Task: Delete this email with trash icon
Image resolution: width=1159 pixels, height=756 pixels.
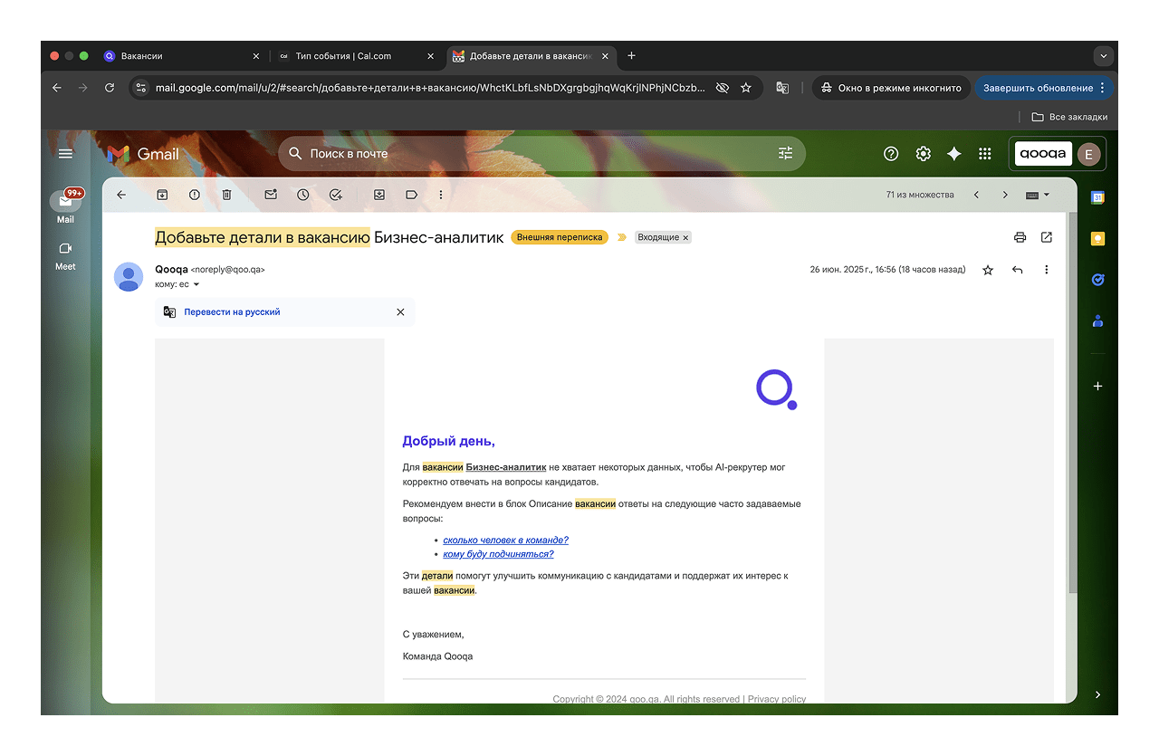Action: [227, 195]
